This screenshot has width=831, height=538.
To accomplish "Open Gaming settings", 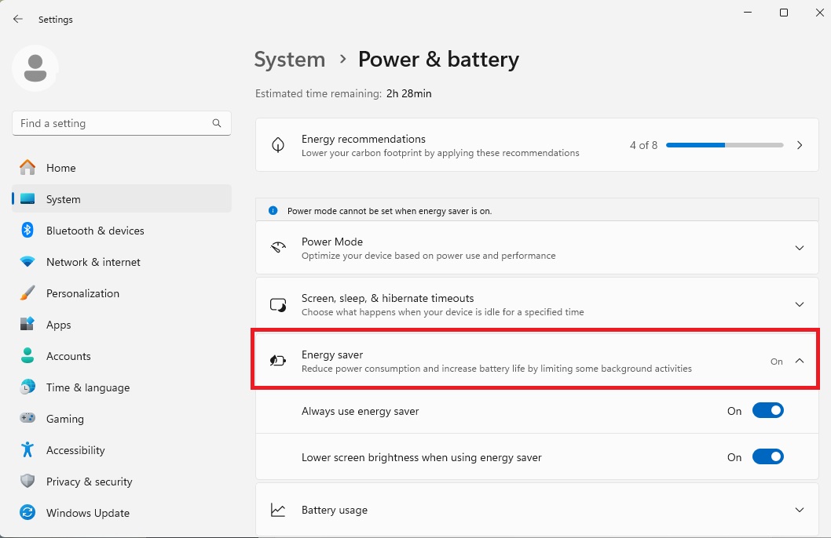I will [x=122, y=419].
